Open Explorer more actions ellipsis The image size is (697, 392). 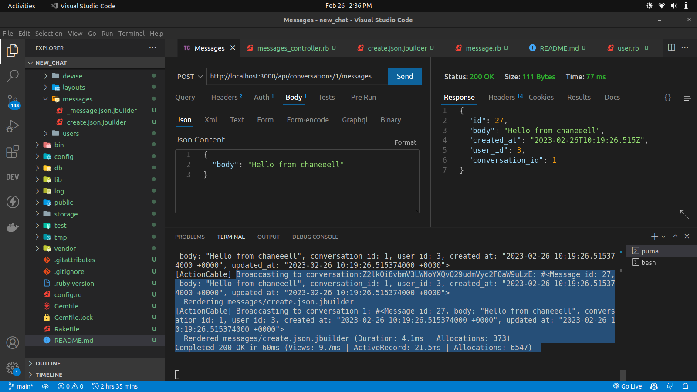tap(152, 48)
